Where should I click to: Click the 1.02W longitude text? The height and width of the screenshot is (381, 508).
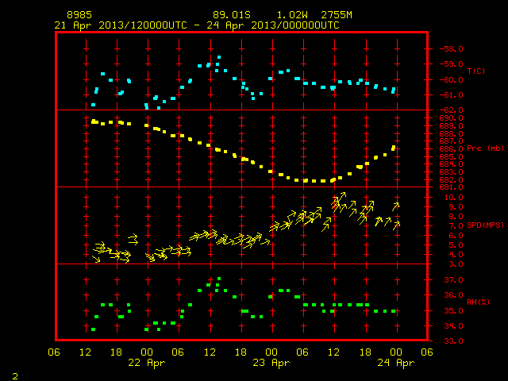292,15
